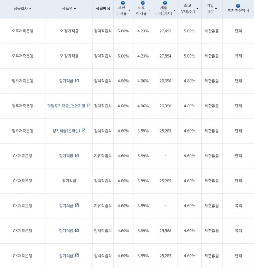
Task: Open the 최고 우대금리 sort dropdown
Action: point(197,9)
